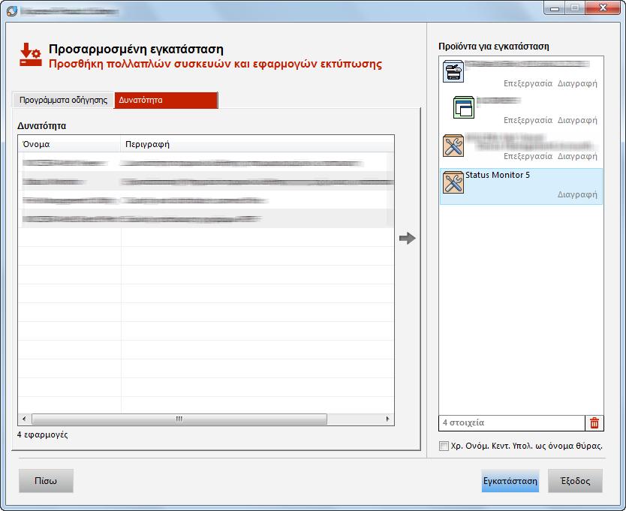Enable using host name as the port name
The height and width of the screenshot is (511, 626).
[x=444, y=446]
